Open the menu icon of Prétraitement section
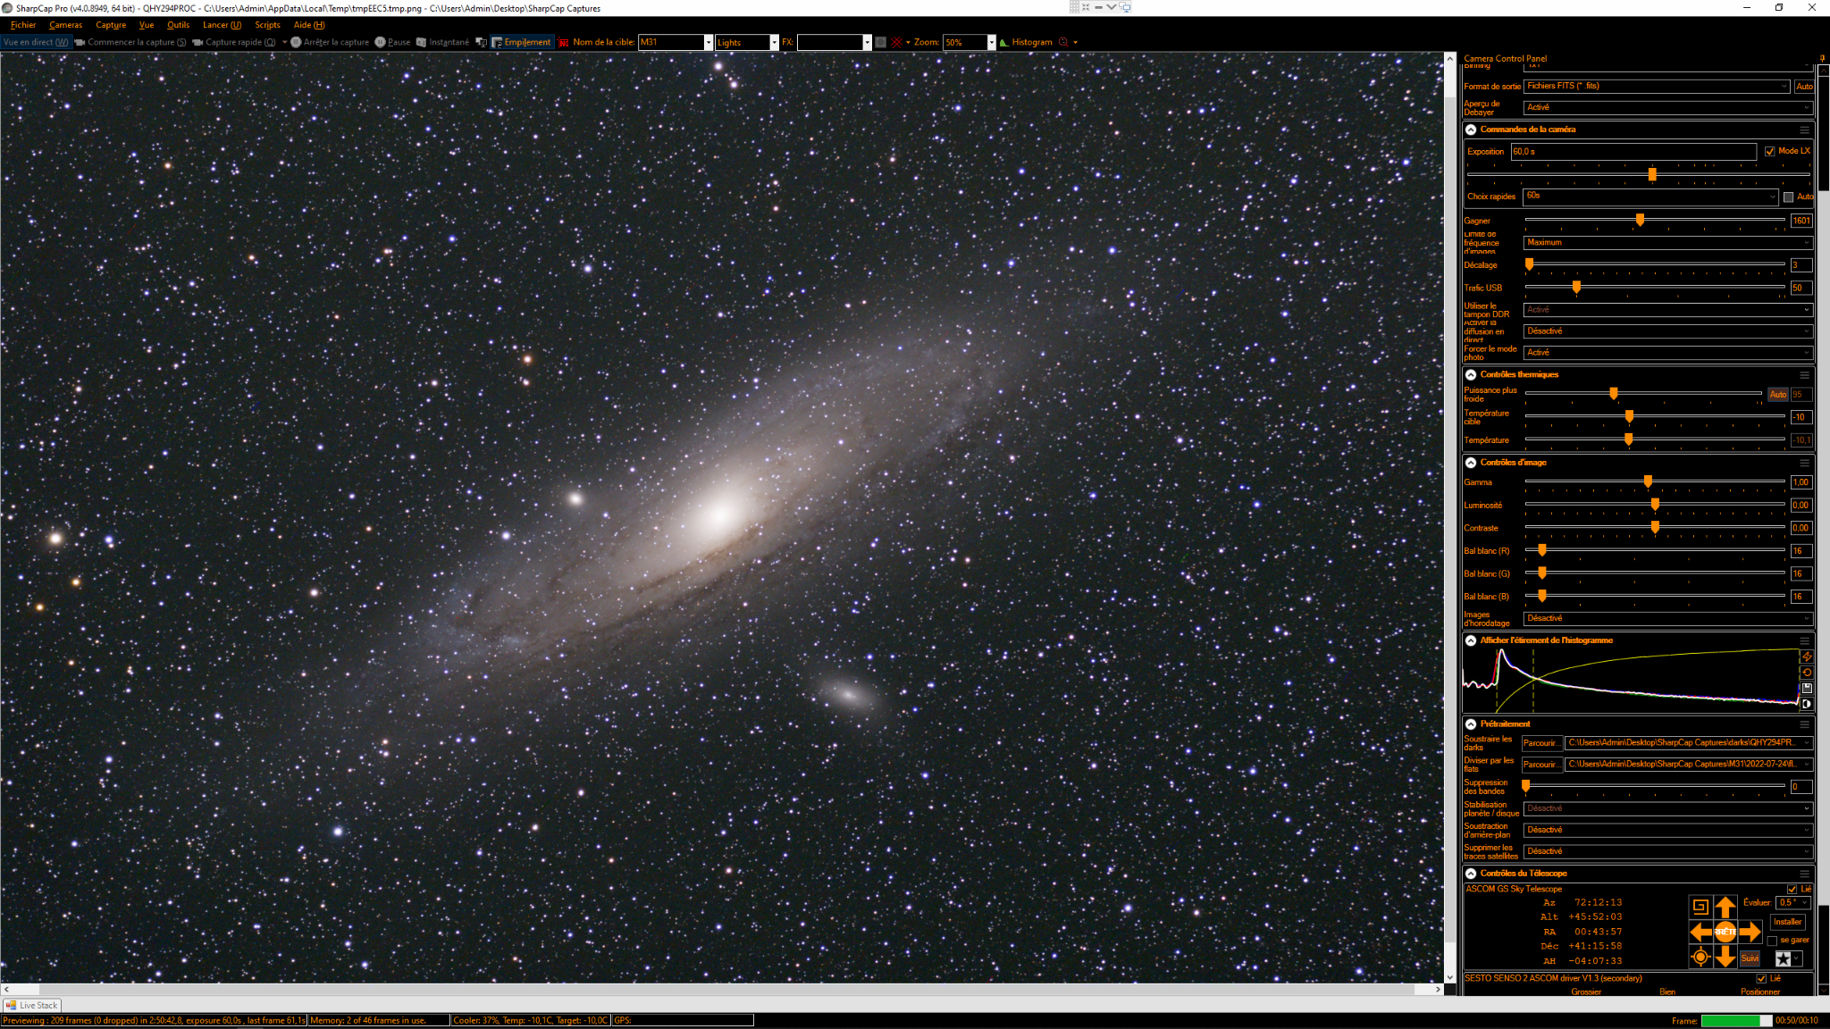Screen dimensions: 1830x1029 pos(1804,724)
